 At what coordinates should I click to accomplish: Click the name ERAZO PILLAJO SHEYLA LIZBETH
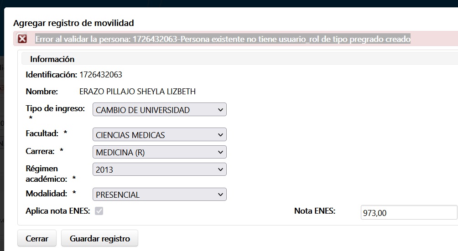coord(138,92)
